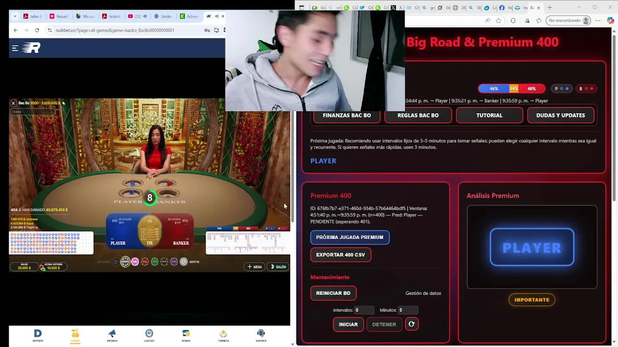Screen dimensions: 618x347
Task: Open Chrome's tab search dropdown arrow
Action: click(15, 16)
